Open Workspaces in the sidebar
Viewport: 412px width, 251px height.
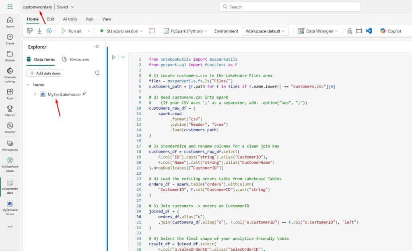click(x=10, y=146)
